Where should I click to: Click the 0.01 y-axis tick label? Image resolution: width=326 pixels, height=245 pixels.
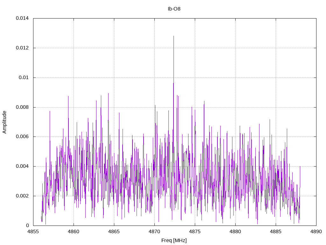(x=24, y=78)
